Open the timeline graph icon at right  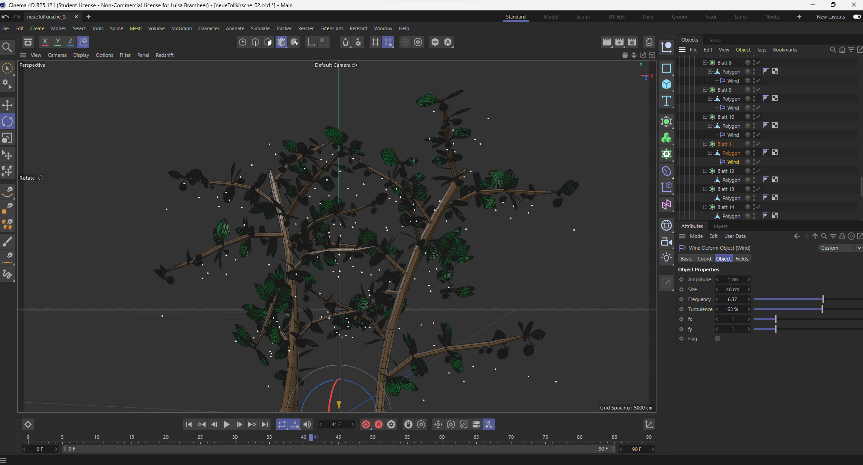pyautogui.click(x=649, y=424)
